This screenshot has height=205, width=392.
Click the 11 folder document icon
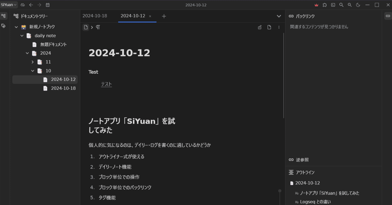[x=40, y=62]
